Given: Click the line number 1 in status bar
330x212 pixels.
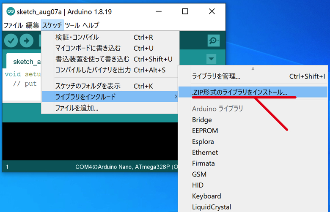Looking at the screenshot, I should (x=7, y=167).
